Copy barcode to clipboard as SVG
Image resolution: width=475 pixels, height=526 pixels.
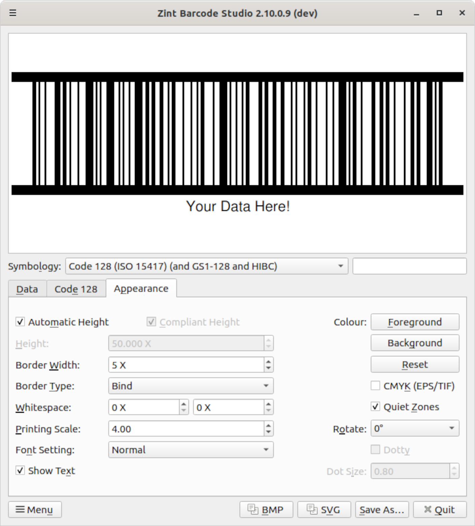coord(324,510)
